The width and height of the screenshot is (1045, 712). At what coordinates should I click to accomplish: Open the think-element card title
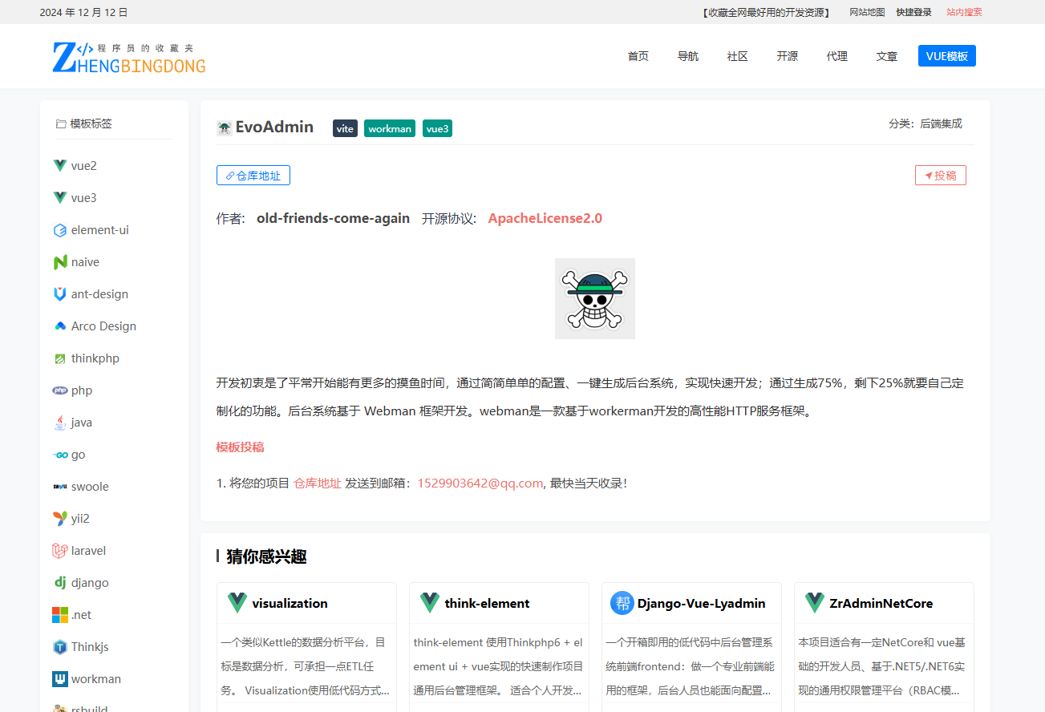point(488,603)
